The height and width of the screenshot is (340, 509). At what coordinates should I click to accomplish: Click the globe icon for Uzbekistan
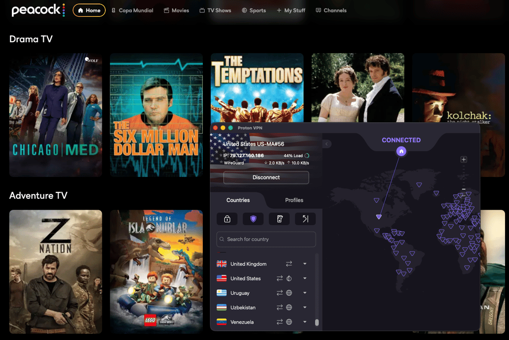pos(289,307)
